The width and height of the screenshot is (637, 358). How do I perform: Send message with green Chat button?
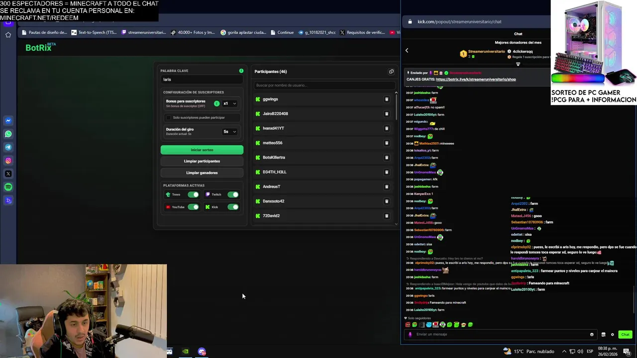625,334
